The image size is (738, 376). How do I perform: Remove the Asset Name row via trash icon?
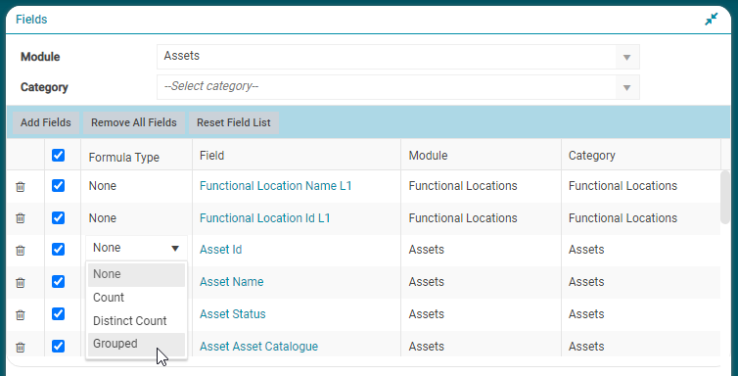(x=21, y=283)
